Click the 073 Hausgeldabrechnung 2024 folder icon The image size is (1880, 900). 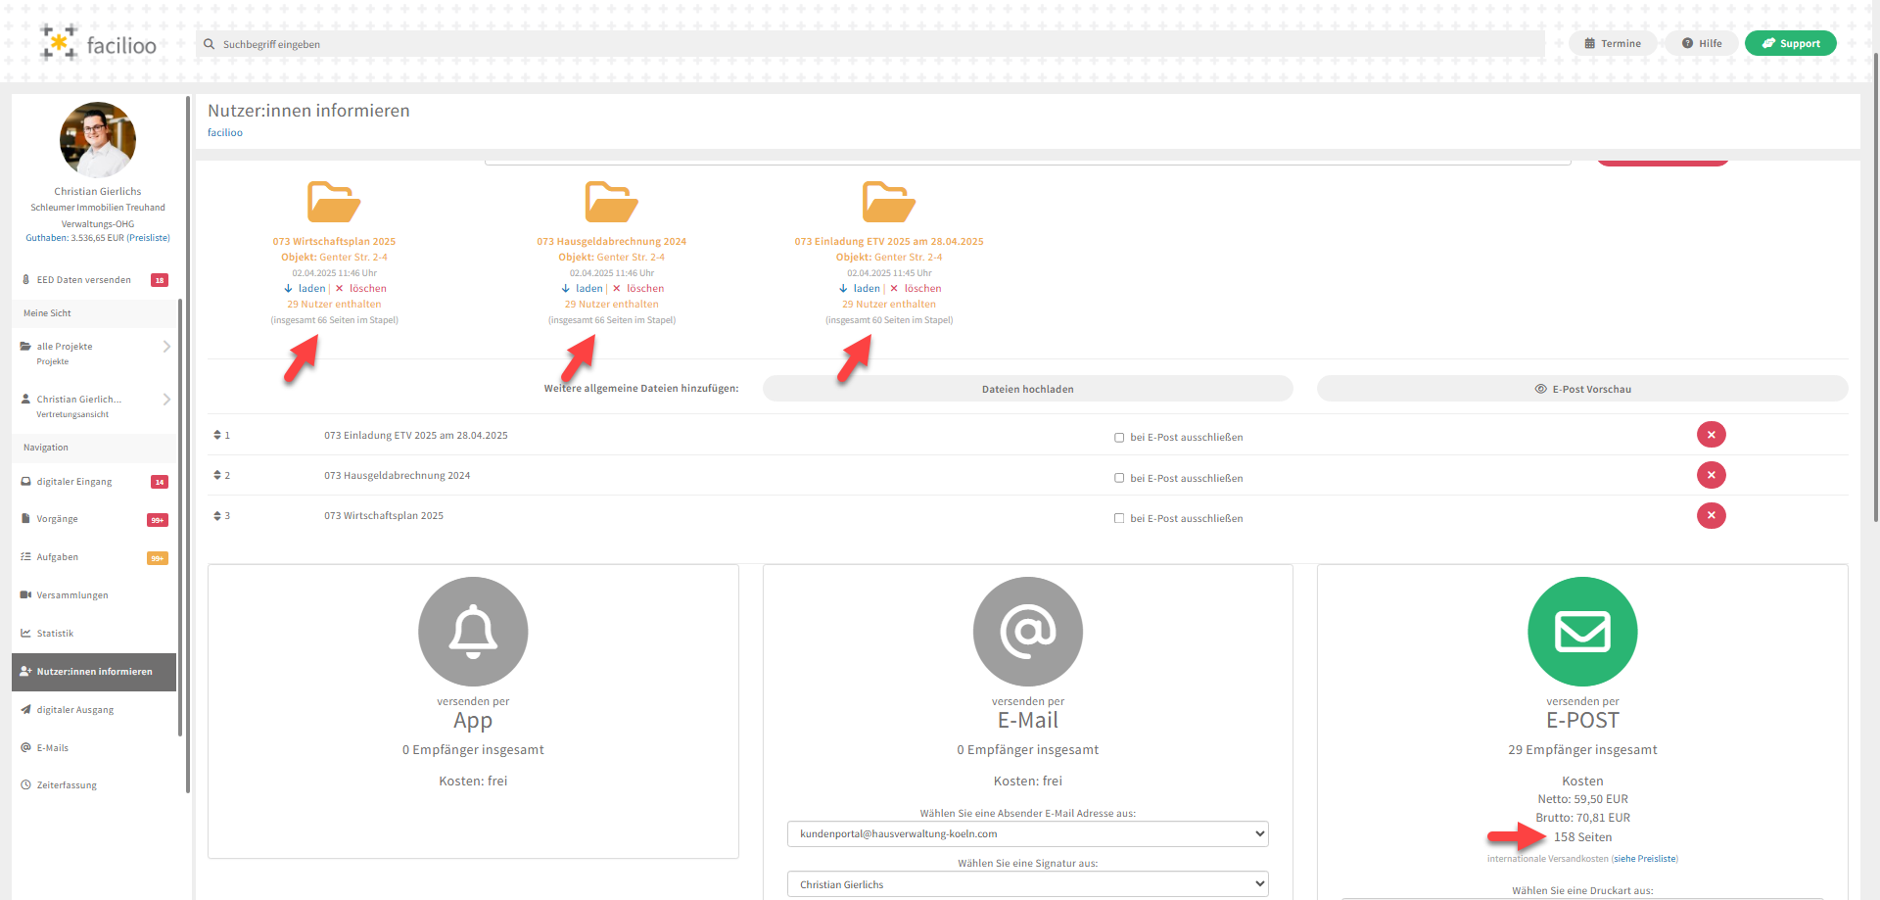611,202
